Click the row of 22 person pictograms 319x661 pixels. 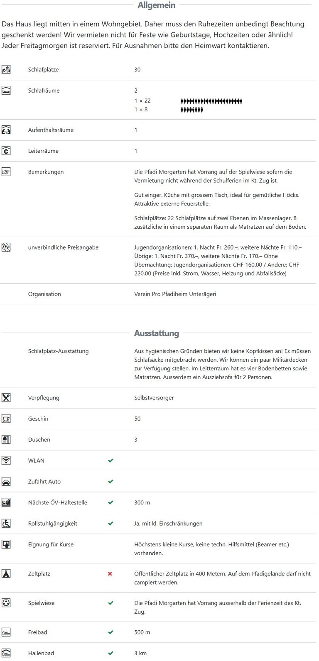click(211, 101)
